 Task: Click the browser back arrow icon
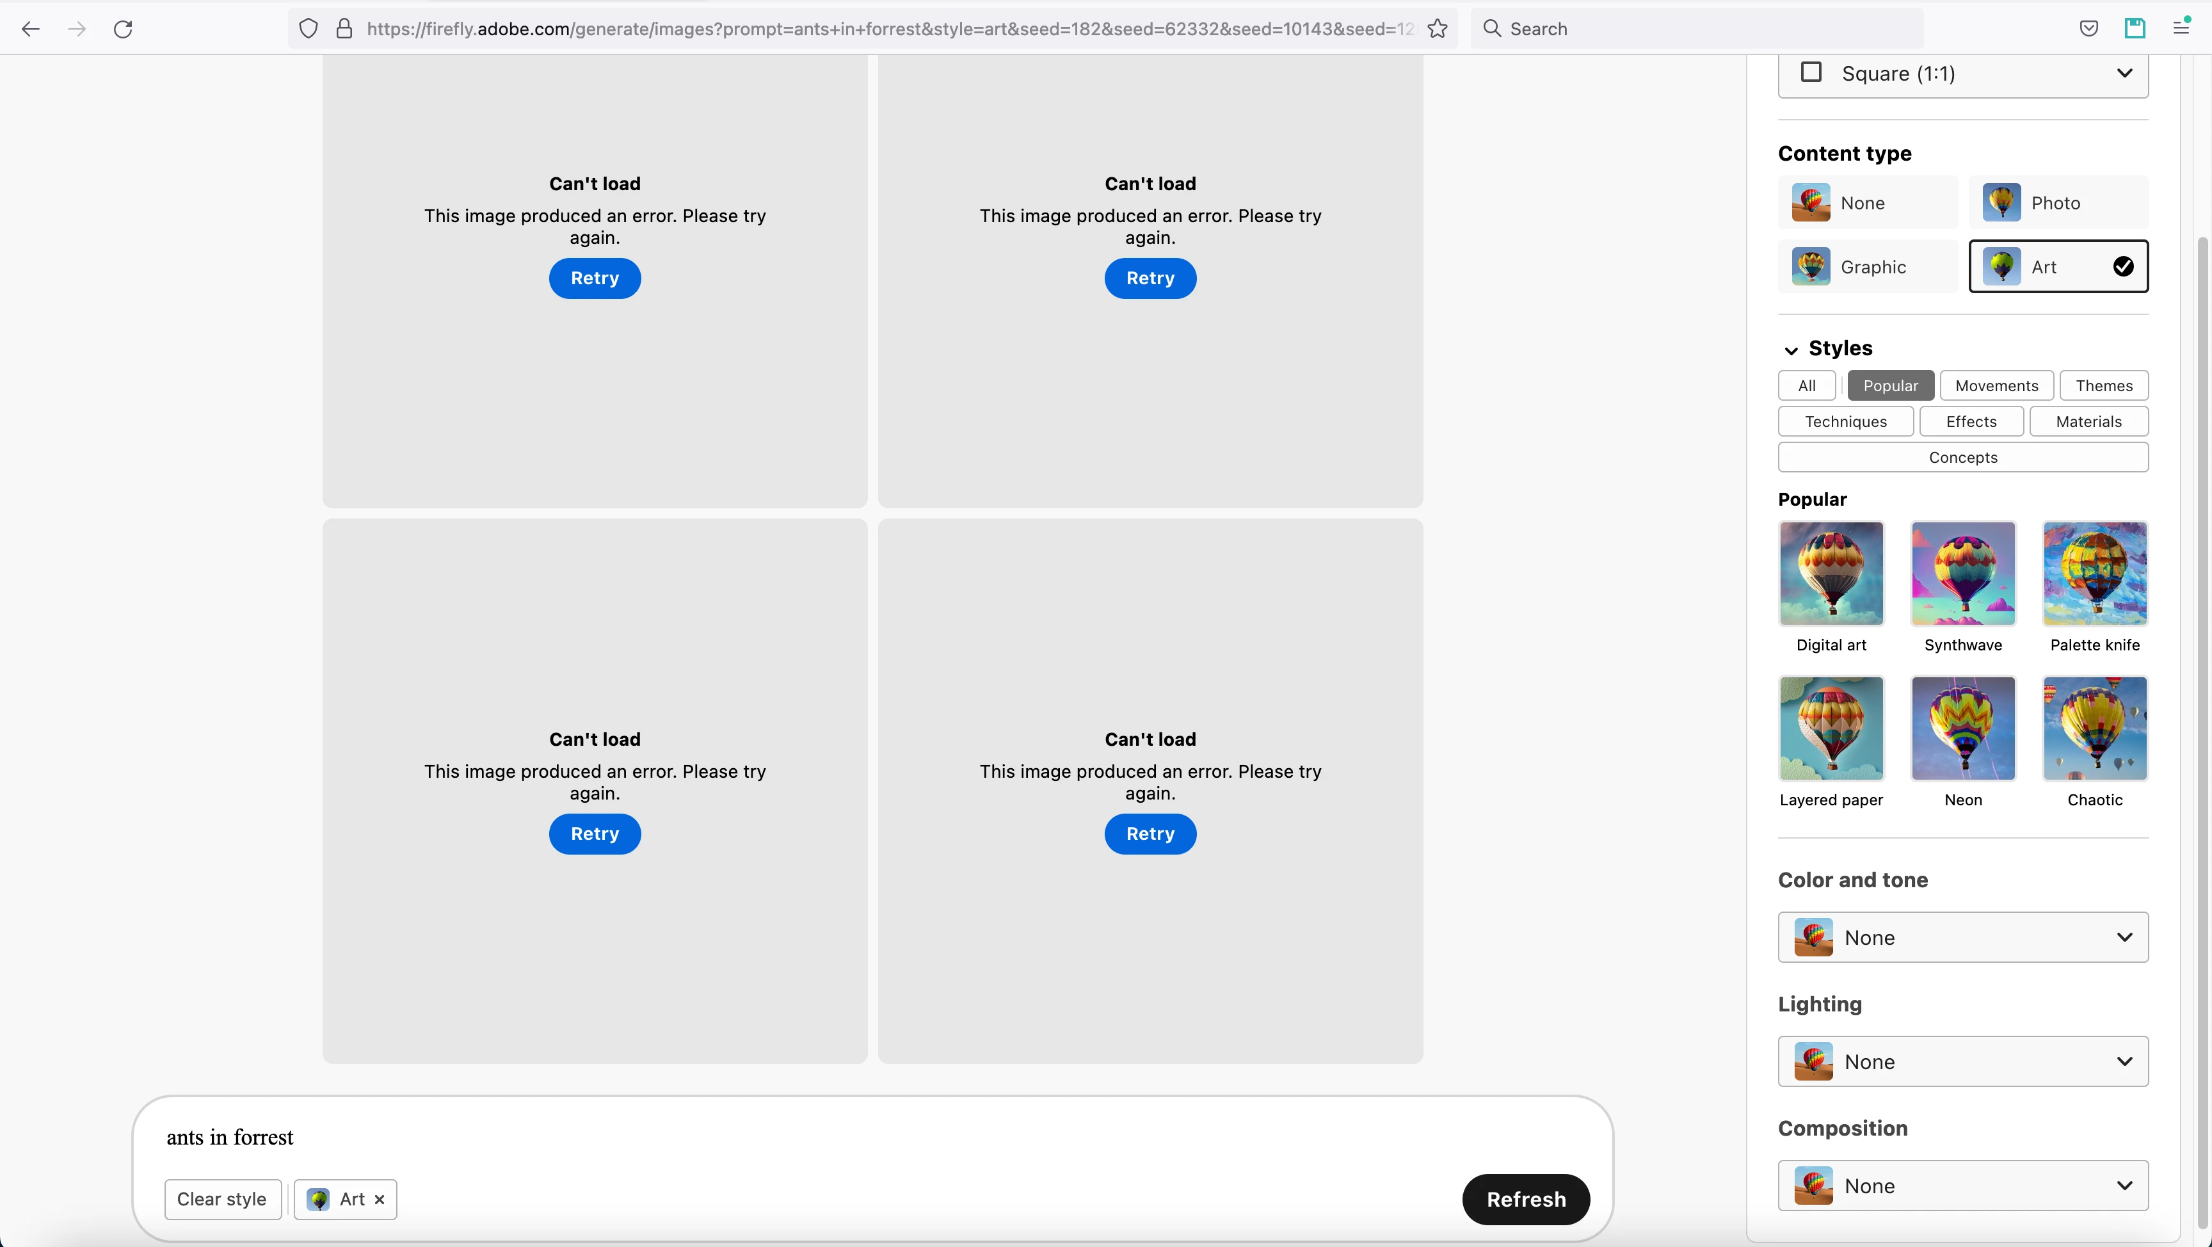coord(31,29)
